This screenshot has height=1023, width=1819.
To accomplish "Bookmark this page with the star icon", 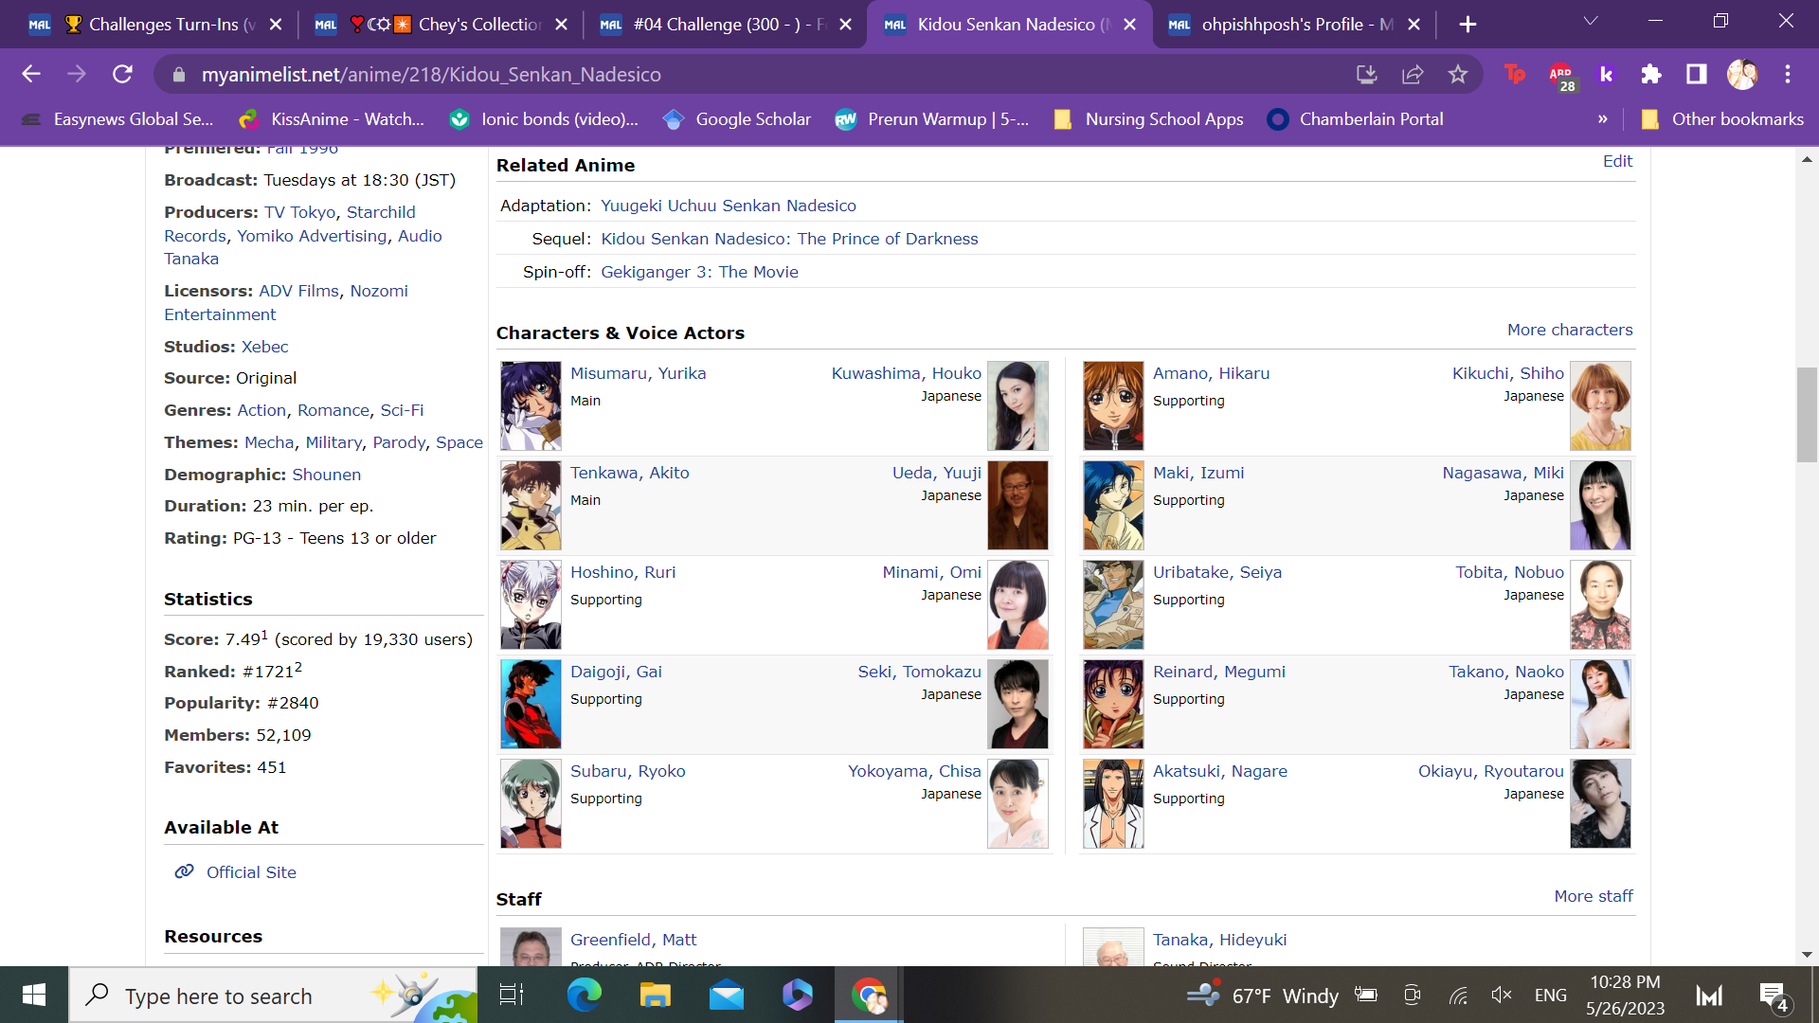I will (x=1457, y=74).
